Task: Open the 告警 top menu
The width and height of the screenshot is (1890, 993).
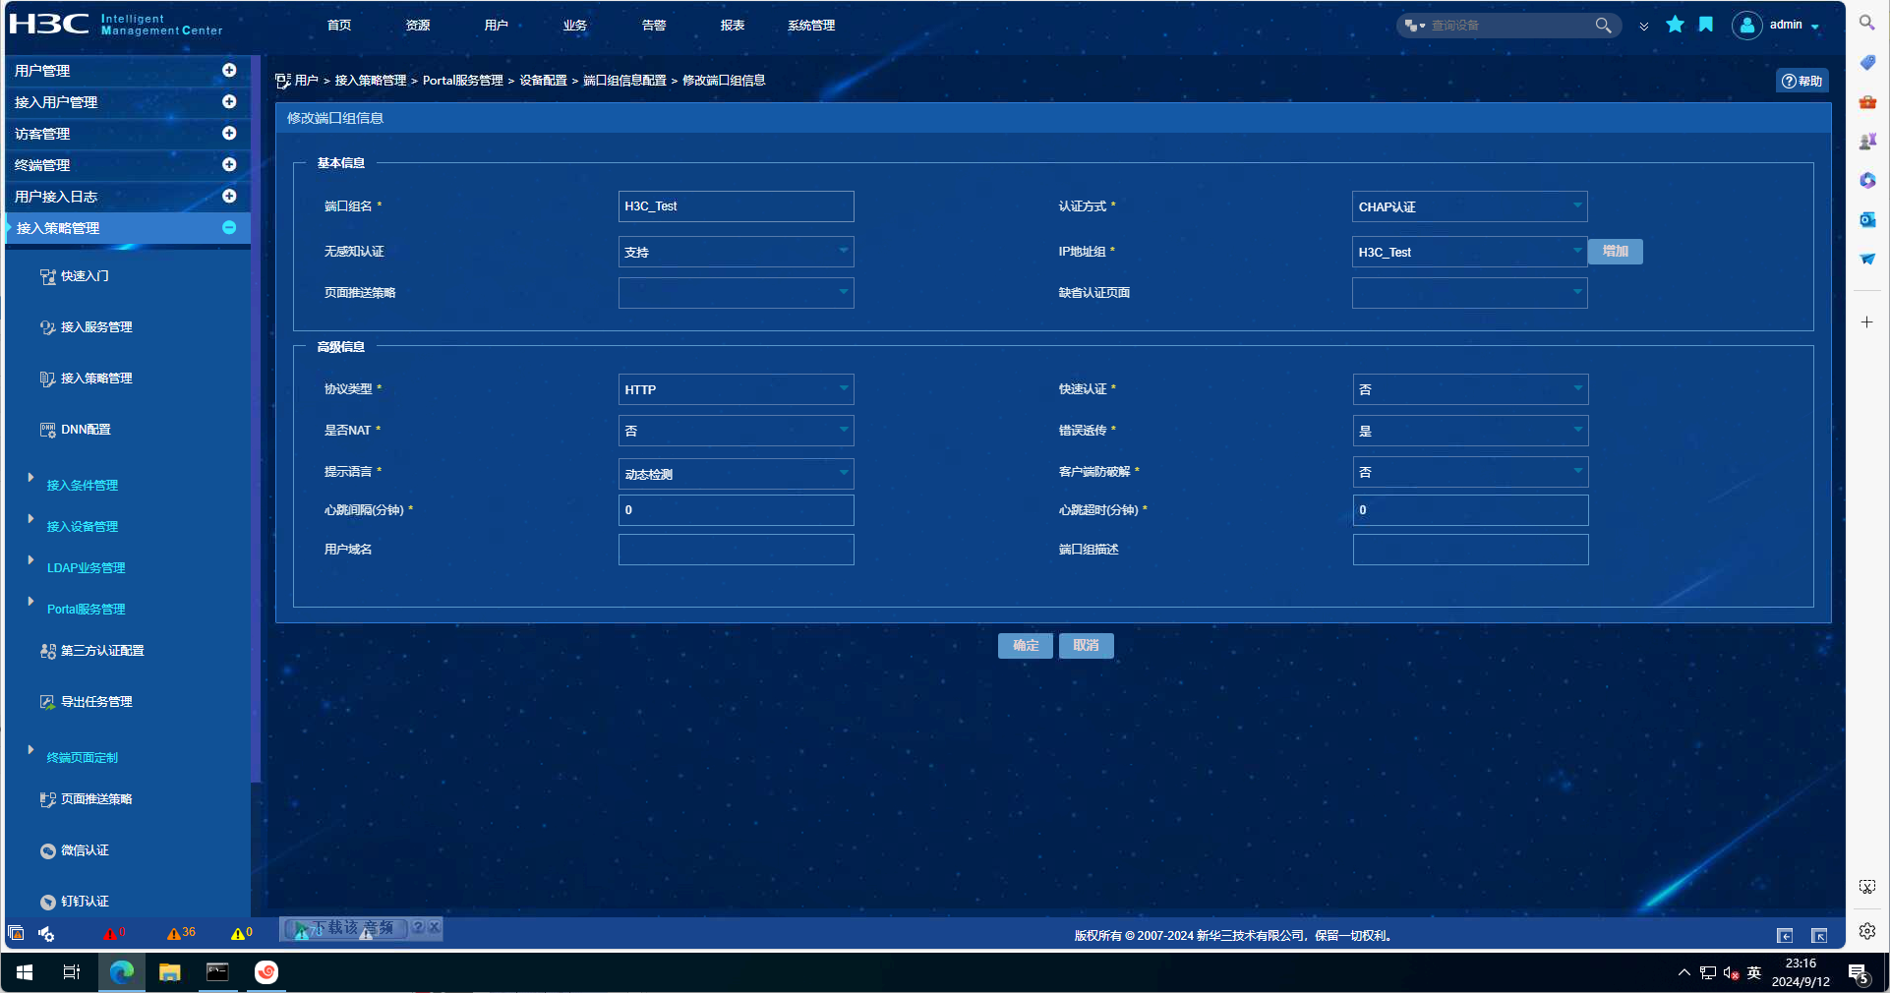Action: [x=654, y=26]
